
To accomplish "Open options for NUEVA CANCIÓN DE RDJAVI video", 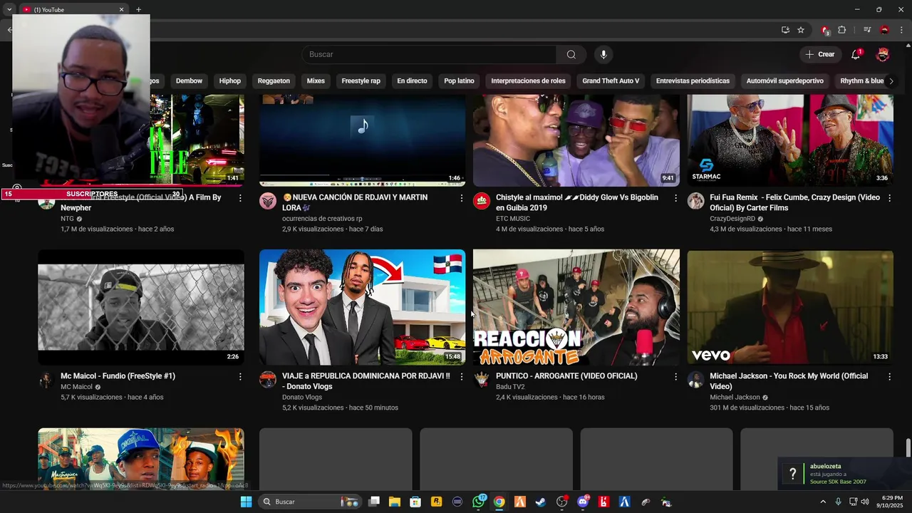I will (461, 198).
